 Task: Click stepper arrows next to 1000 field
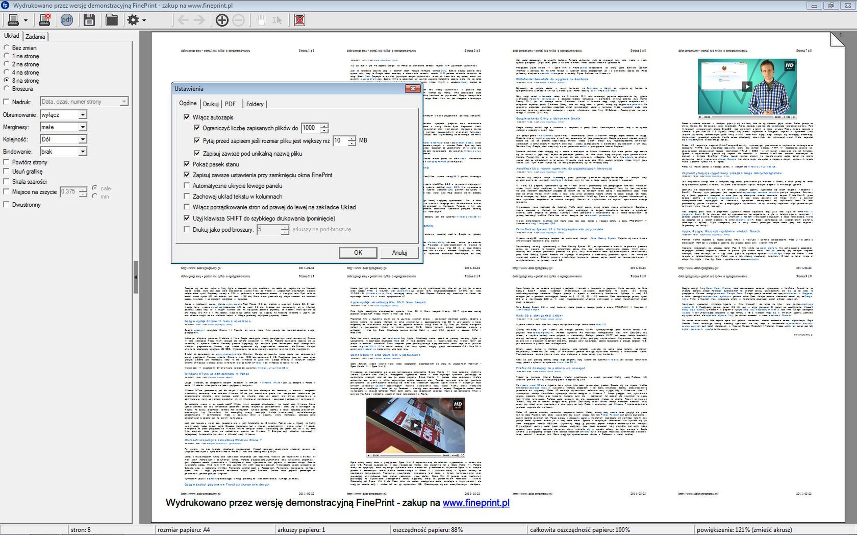[x=324, y=128]
